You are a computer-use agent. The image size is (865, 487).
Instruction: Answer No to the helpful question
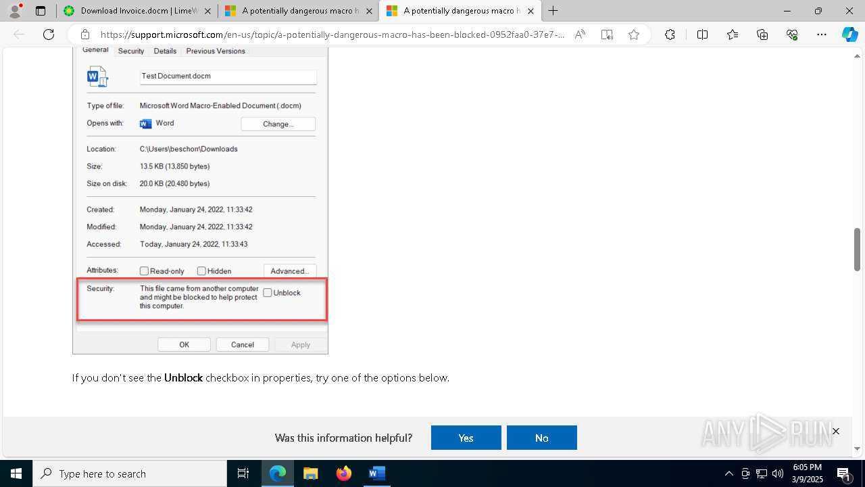pyautogui.click(x=542, y=438)
